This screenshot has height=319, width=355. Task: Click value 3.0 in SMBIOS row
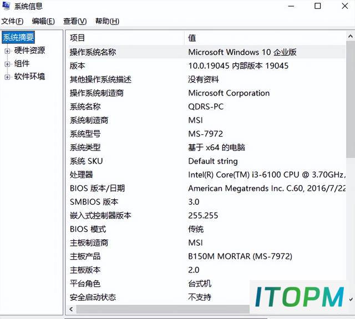[x=194, y=202]
